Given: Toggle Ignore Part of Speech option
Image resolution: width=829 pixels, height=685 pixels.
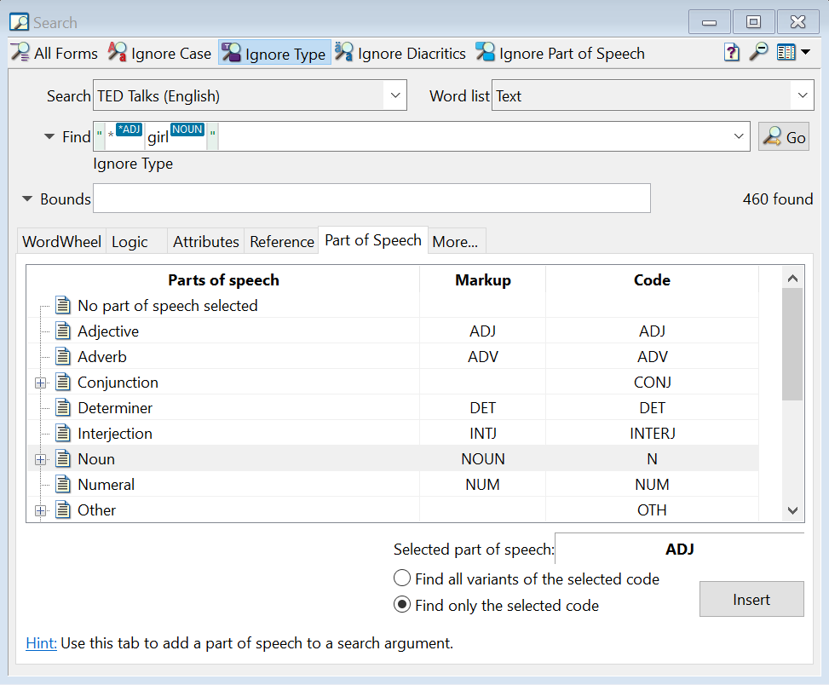Looking at the screenshot, I should (560, 53).
